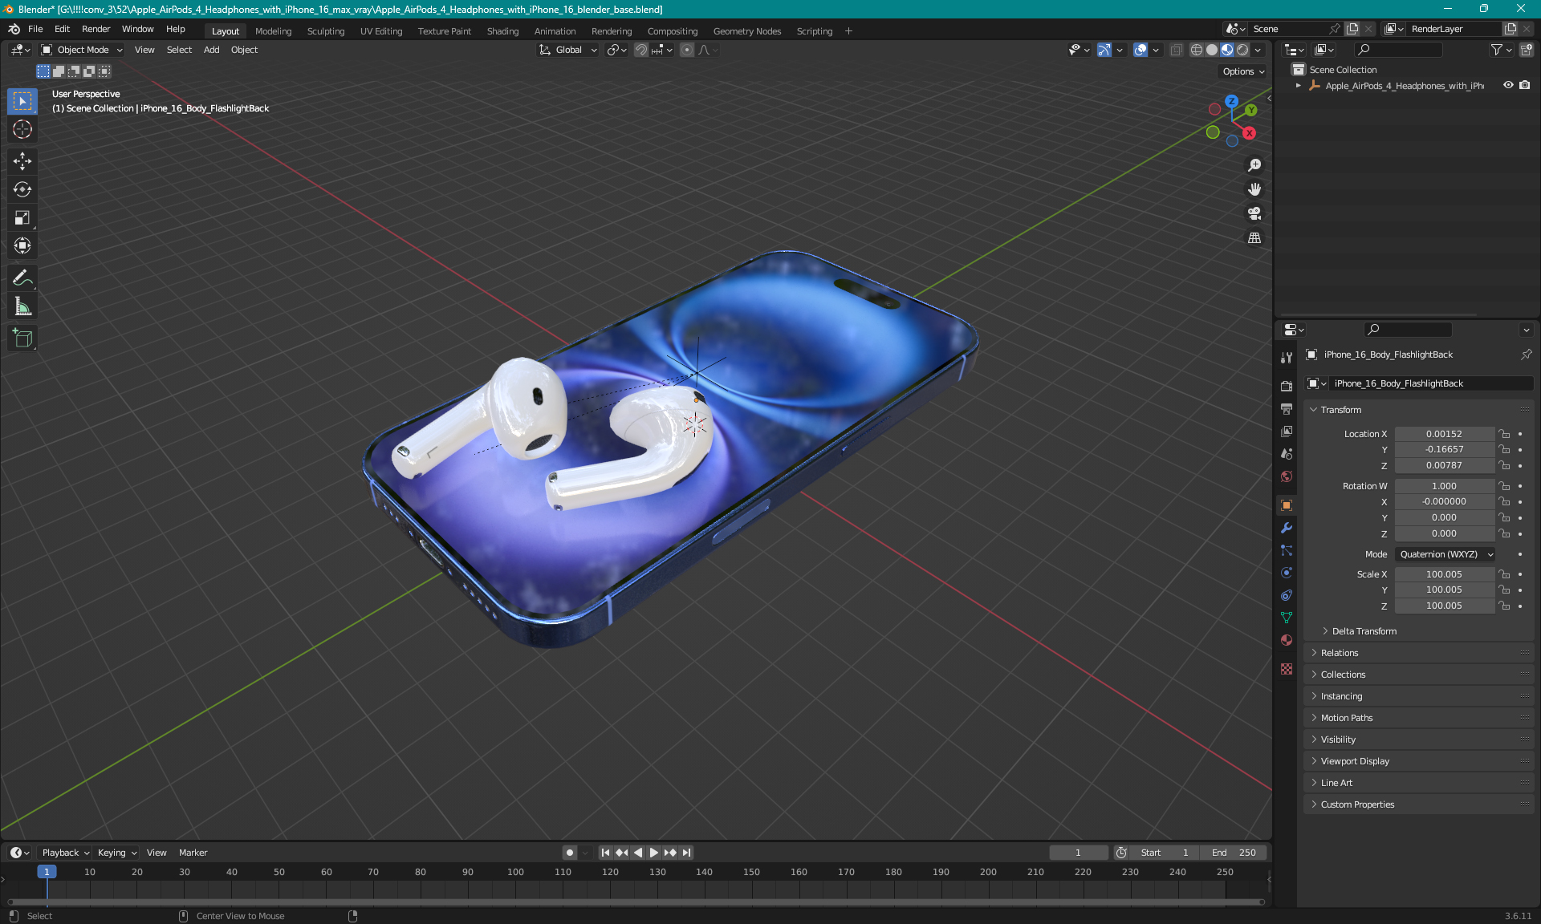Open the viewport Add menu
This screenshot has width=1541, height=924.
tap(211, 50)
